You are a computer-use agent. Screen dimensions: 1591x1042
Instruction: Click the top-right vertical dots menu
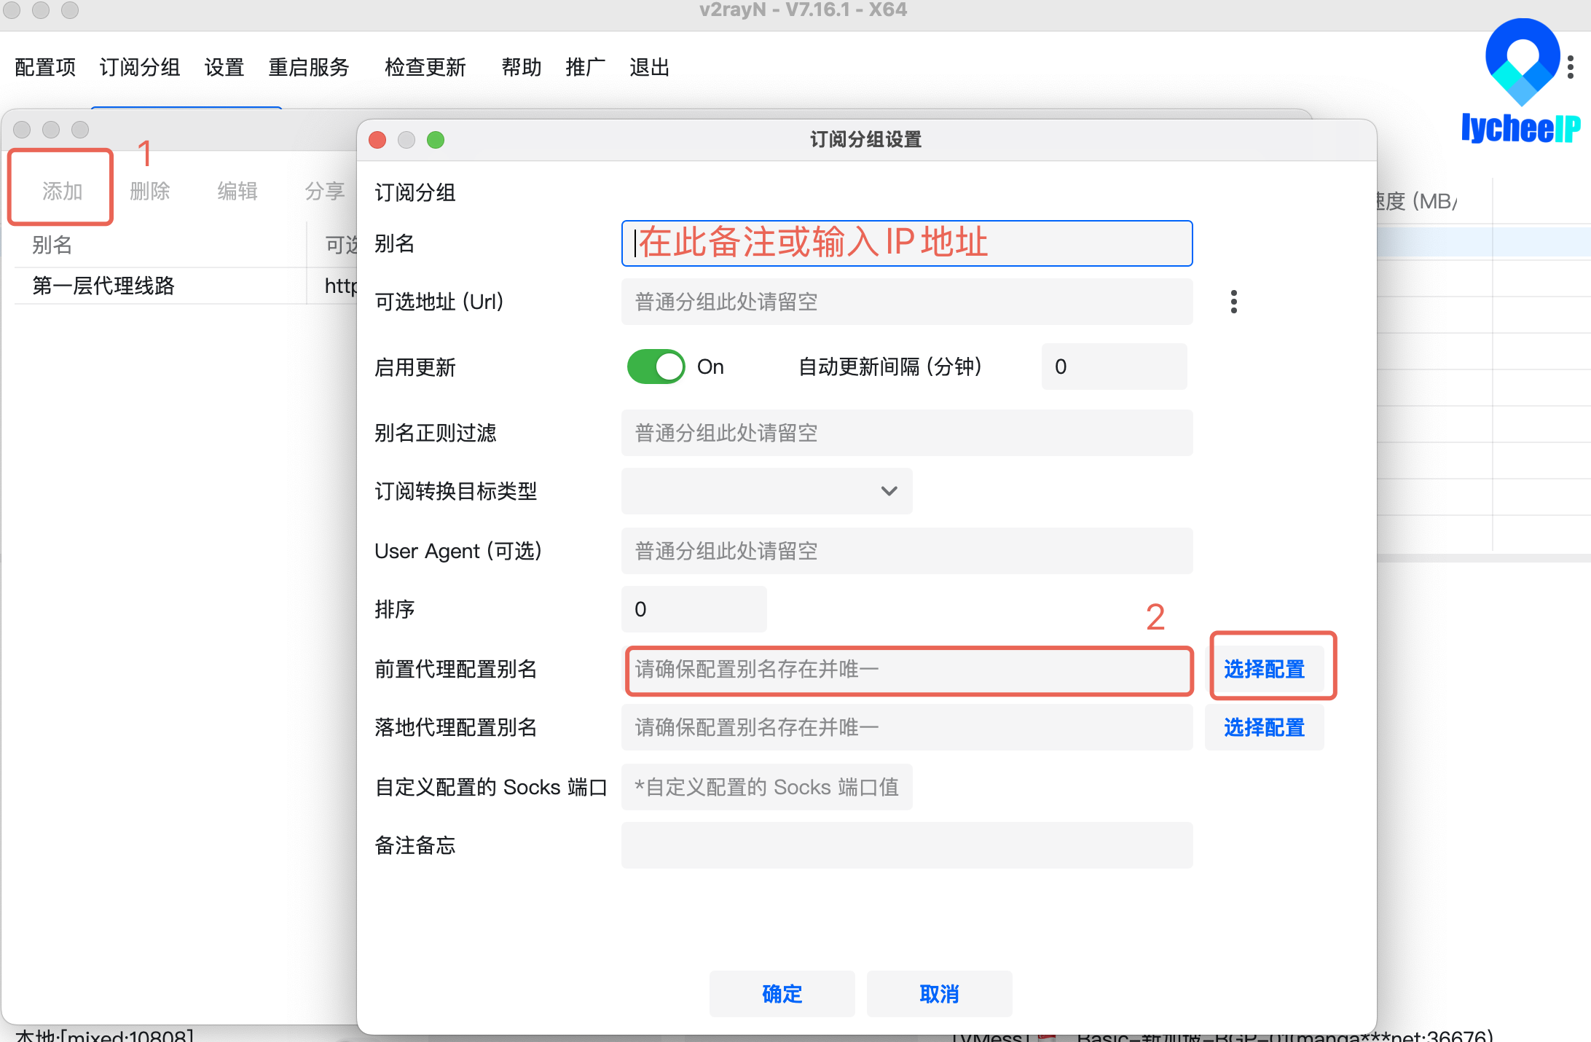(1571, 67)
